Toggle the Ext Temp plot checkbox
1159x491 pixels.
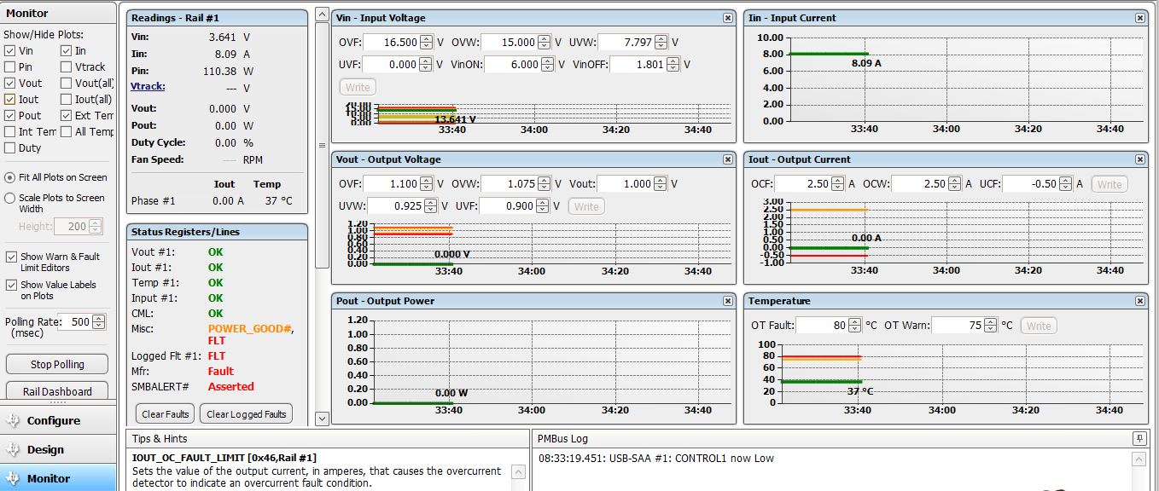[67, 116]
